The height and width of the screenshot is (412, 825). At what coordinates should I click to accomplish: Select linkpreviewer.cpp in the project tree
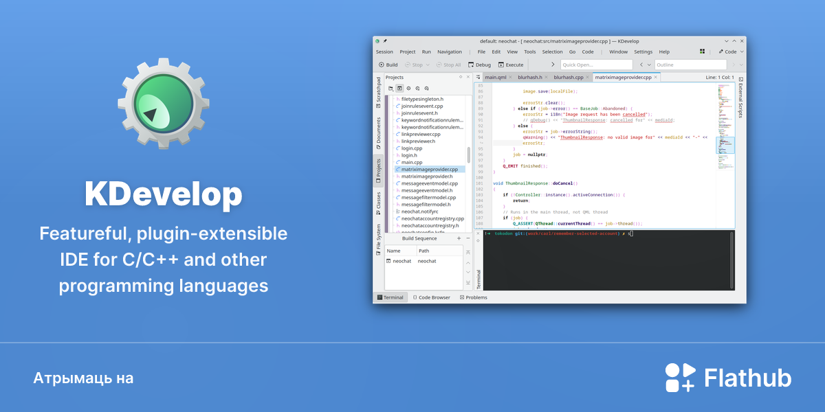coord(421,134)
